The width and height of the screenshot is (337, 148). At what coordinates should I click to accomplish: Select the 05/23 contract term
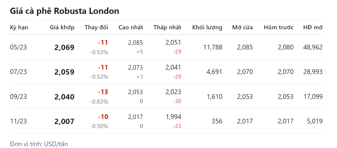18,47
